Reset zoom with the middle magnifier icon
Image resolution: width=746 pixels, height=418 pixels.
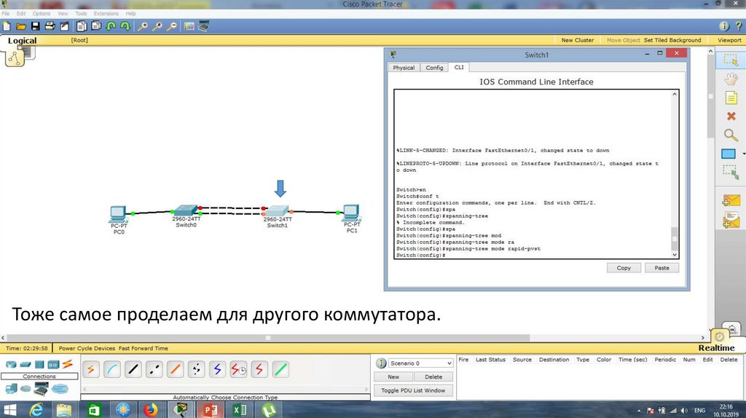(157, 27)
